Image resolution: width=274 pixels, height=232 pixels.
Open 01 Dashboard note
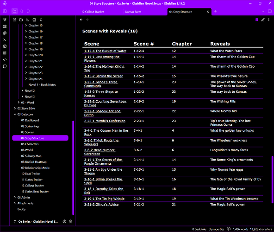pyautogui.click(x=30, y=120)
